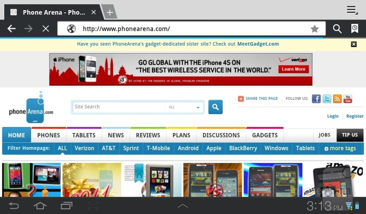Click the TIP US button
This screenshot has width=366, height=214.
click(x=350, y=135)
